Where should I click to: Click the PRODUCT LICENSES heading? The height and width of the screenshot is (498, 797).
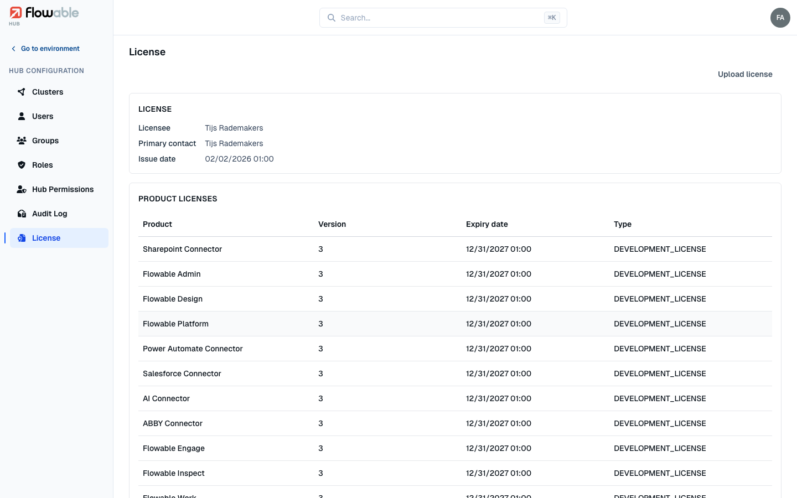tap(178, 199)
